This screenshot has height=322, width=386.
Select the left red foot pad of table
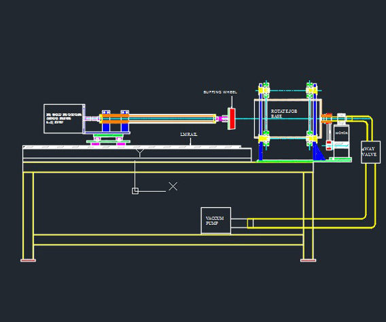(x=28, y=260)
